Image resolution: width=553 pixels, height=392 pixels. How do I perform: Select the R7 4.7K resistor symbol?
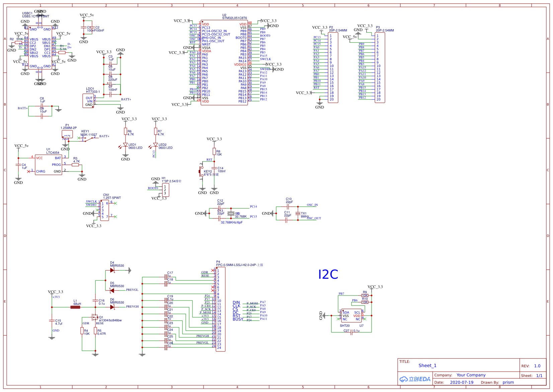coord(155,131)
